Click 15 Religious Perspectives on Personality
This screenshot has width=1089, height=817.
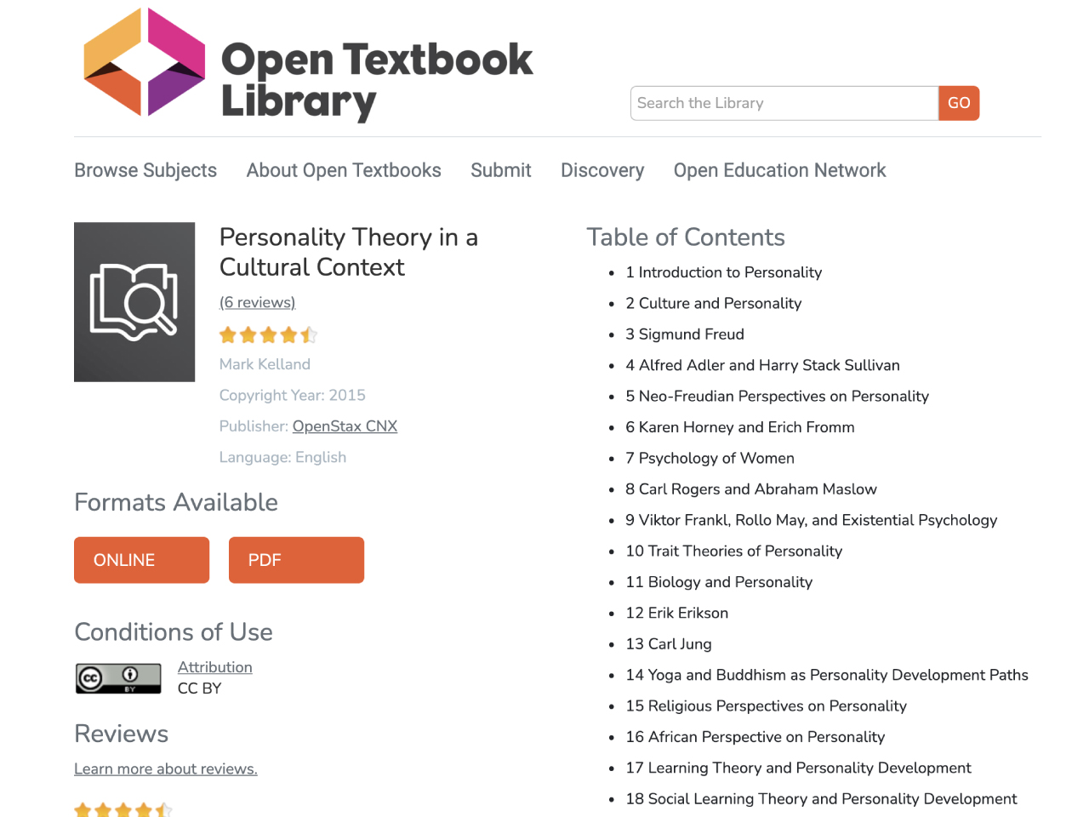766,706
